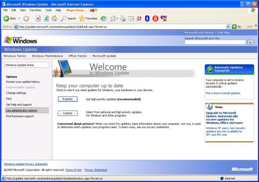The image size is (259, 182).
Task: Click the page icon in address bar
Action: [16, 27]
